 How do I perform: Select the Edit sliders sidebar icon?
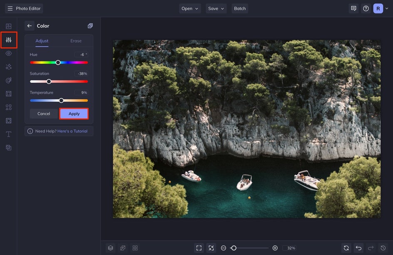coord(8,40)
